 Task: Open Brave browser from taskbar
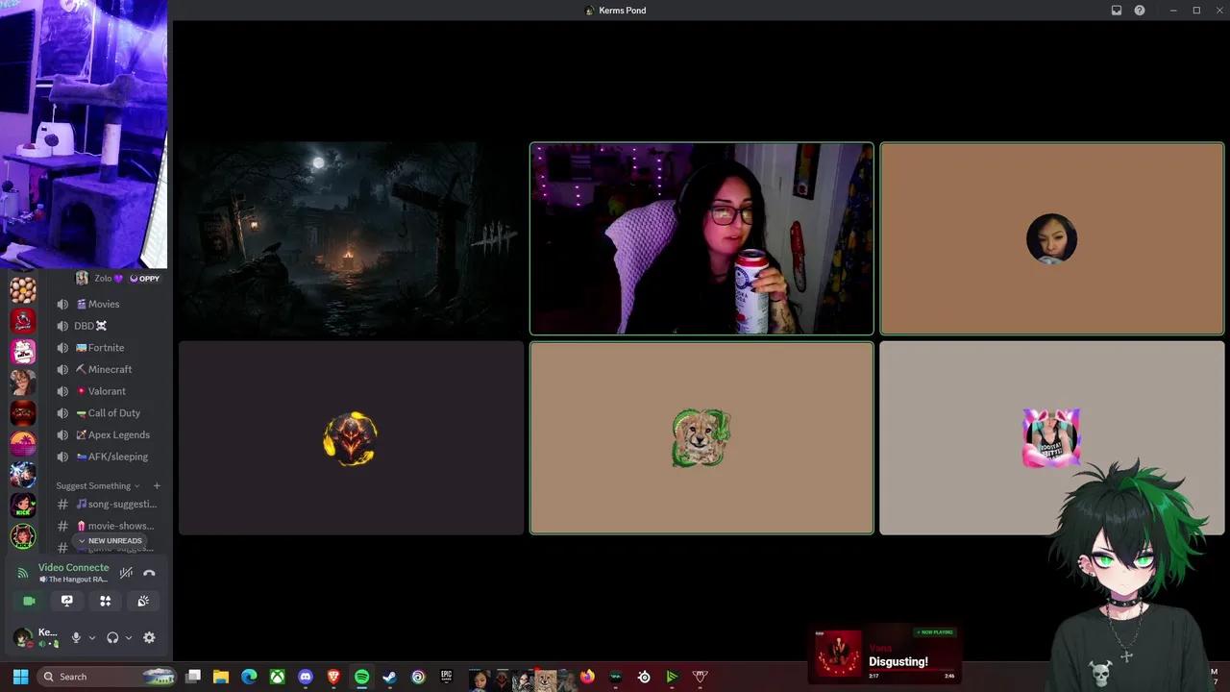(x=333, y=677)
